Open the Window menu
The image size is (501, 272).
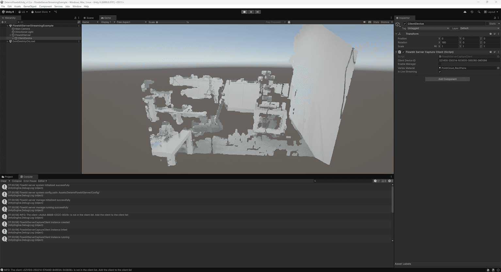(x=77, y=7)
